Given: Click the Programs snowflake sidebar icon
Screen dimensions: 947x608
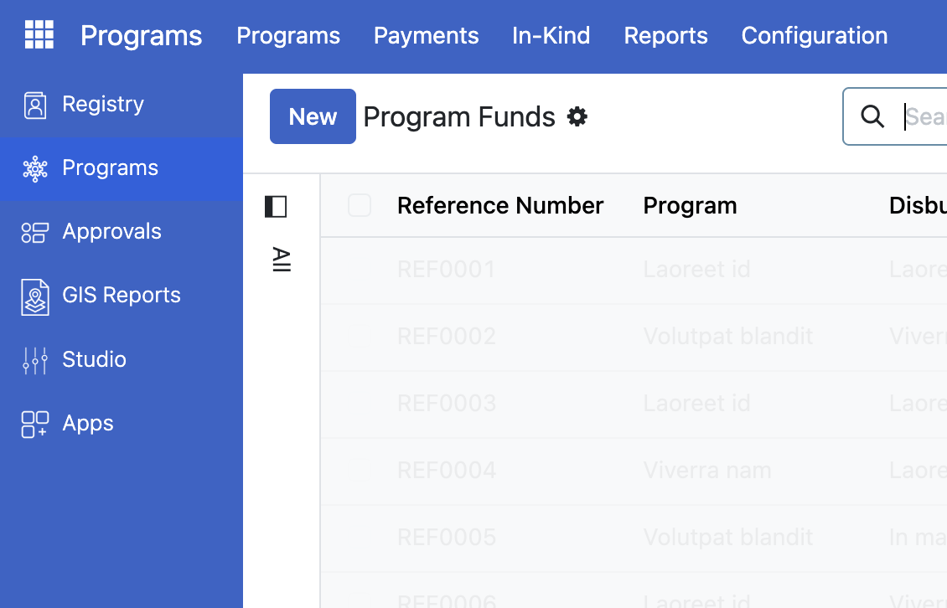Looking at the screenshot, I should coord(34,168).
